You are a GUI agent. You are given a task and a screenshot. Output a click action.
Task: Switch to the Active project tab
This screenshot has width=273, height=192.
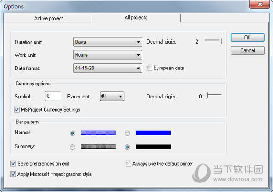(48, 18)
